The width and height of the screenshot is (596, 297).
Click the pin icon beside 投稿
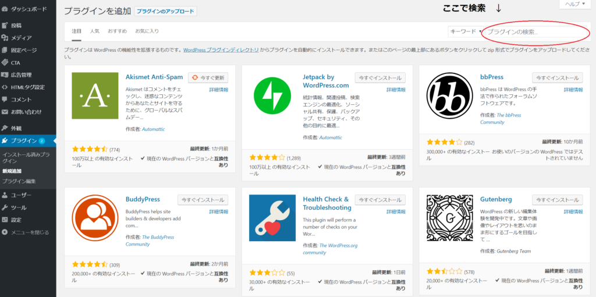5,26
